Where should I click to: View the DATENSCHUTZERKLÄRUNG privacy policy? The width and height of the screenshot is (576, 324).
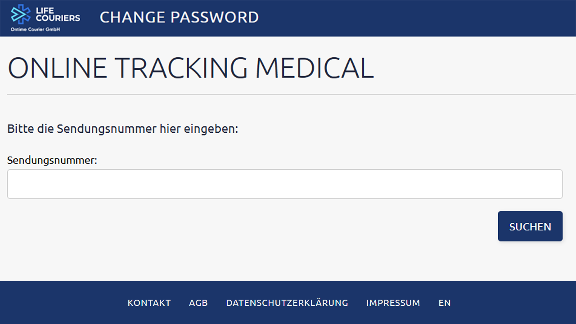coord(287,302)
